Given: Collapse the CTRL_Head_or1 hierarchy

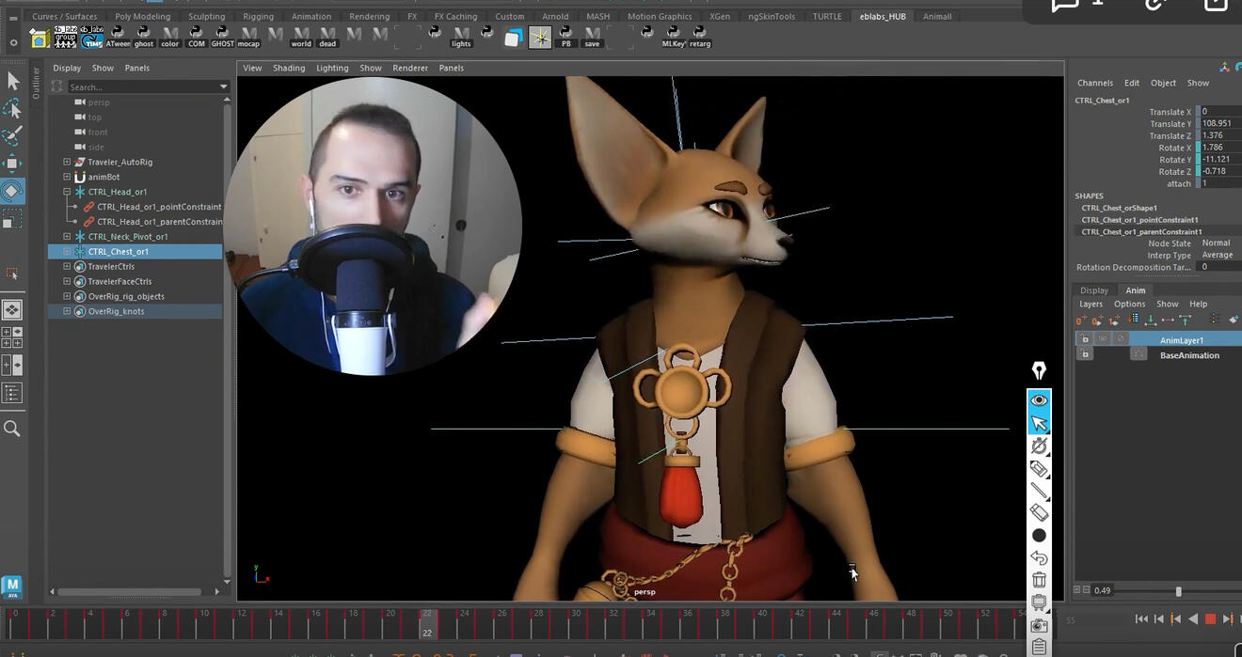Looking at the screenshot, I should pos(67,192).
